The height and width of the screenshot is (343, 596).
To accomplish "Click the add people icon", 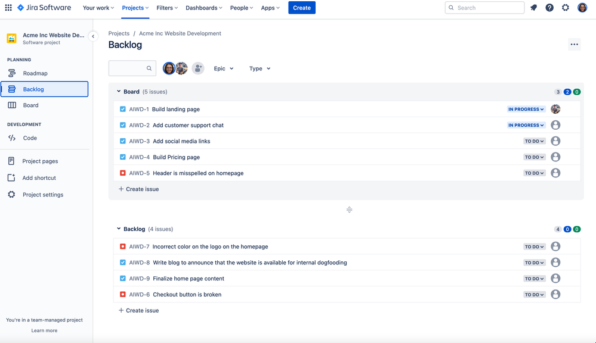I will (197, 68).
